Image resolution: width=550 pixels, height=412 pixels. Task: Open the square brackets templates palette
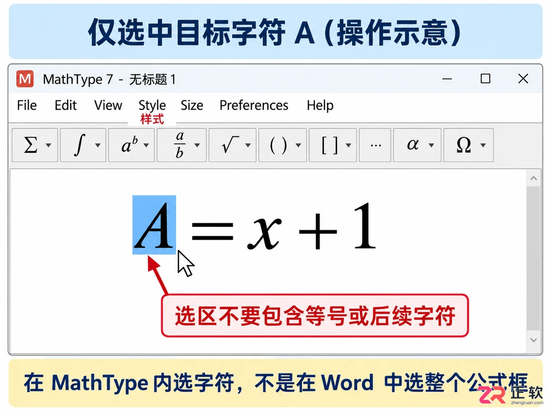click(333, 145)
